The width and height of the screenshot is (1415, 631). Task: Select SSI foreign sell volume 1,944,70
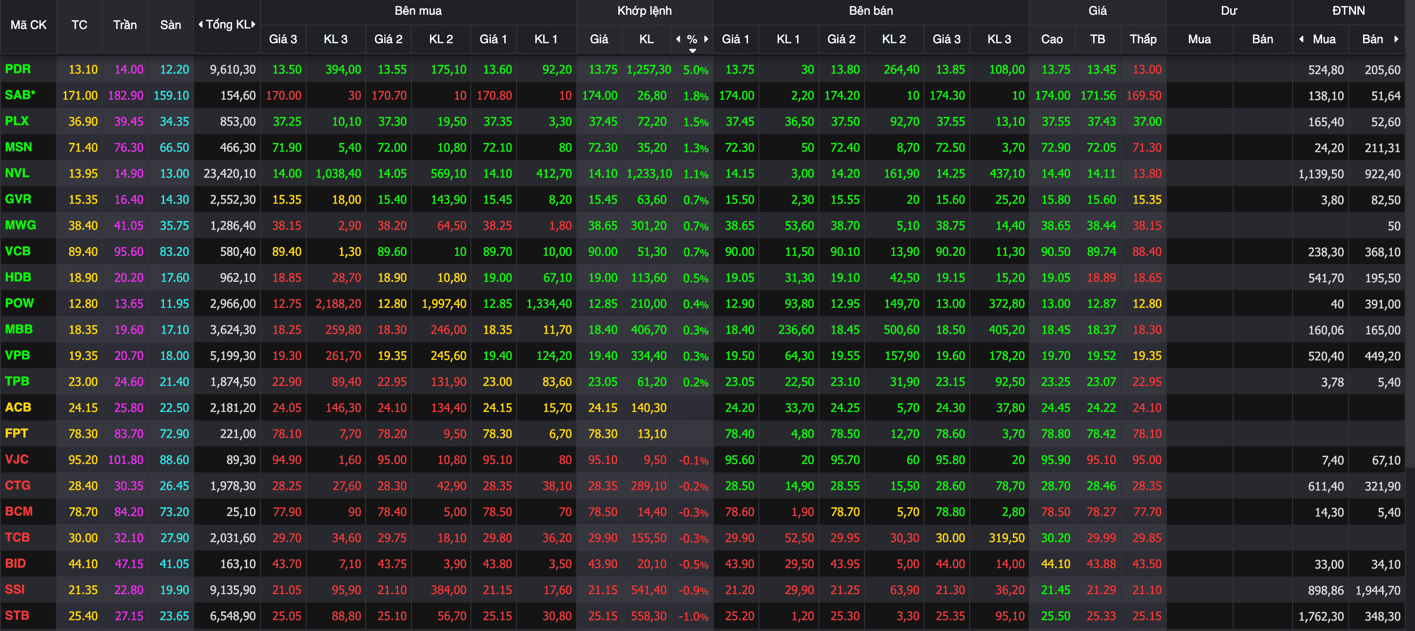pos(1378,590)
